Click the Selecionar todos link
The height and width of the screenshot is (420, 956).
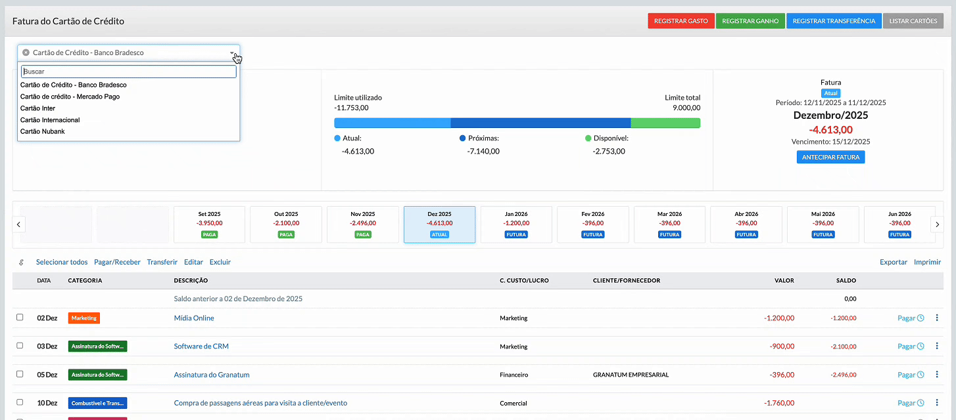[62, 262]
